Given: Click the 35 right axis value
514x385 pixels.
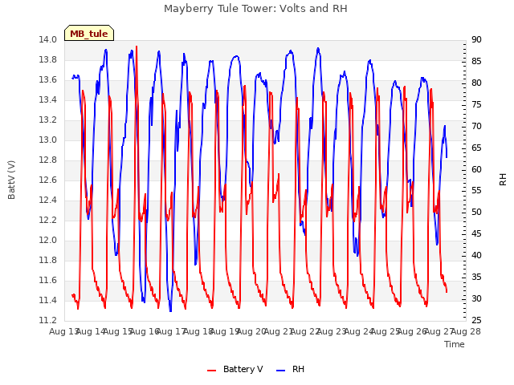Looking at the screenshot, I should (x=476, y=277).
